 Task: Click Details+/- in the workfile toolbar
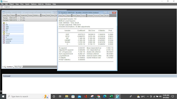point(36,15)
